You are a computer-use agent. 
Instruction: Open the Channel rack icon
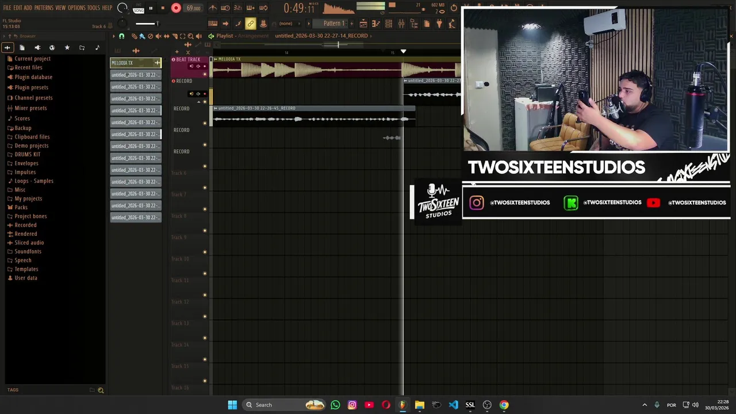coord(389,24)
